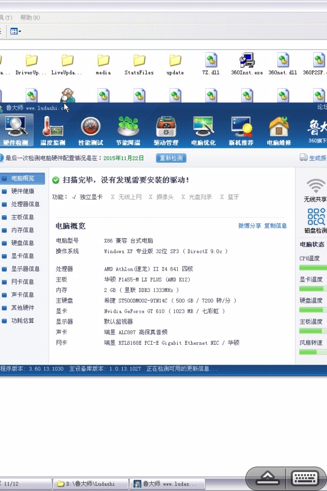Select the 7Z.dll file in Explorer
Viewport: 327px width, 491px height.
pyautogui.click(x=211, y=64)
